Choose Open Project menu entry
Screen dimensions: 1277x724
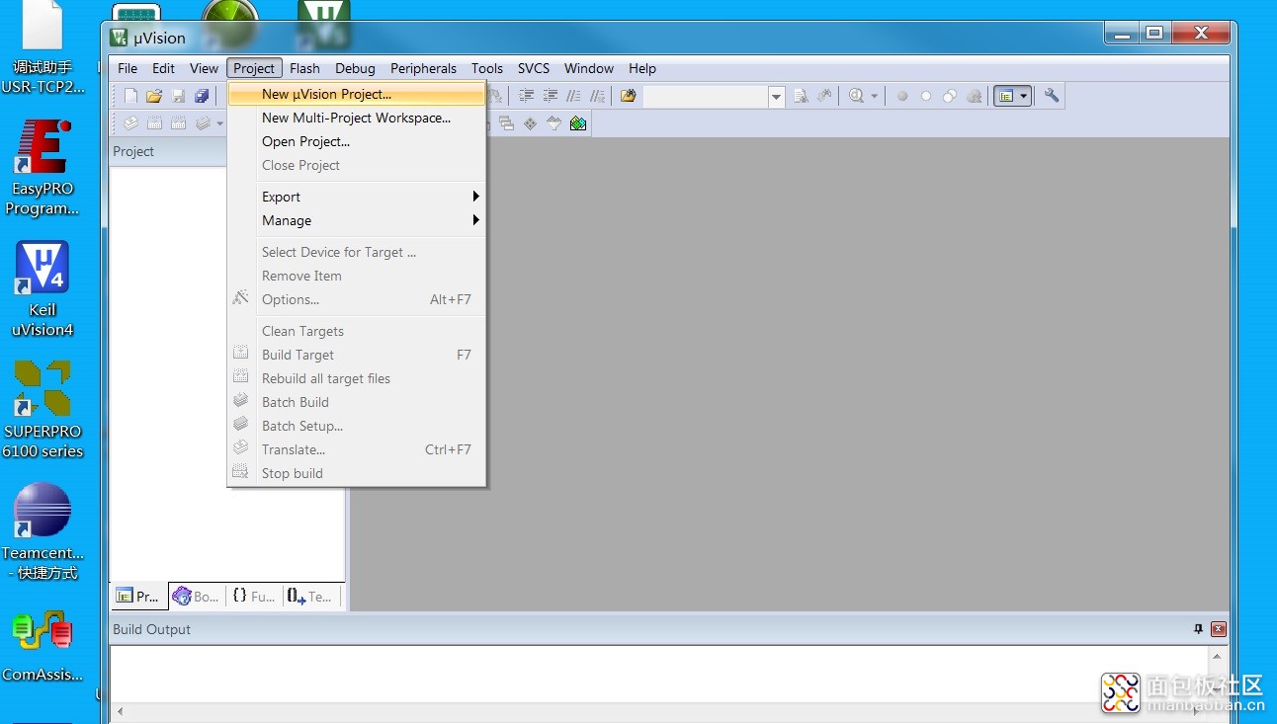[x=357, y=141]
